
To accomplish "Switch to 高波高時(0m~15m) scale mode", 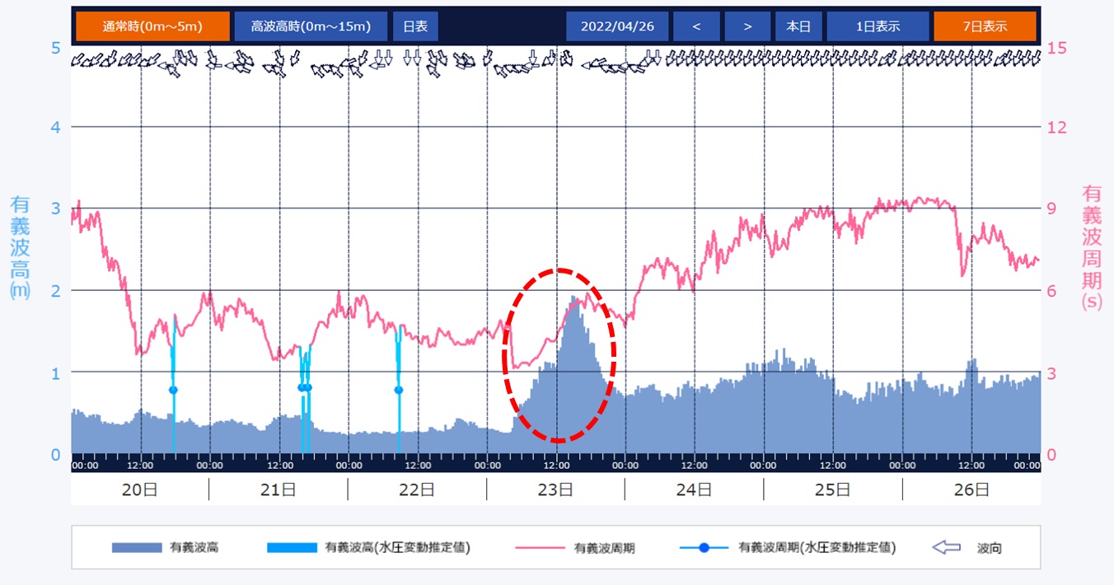I will point(310,26).
